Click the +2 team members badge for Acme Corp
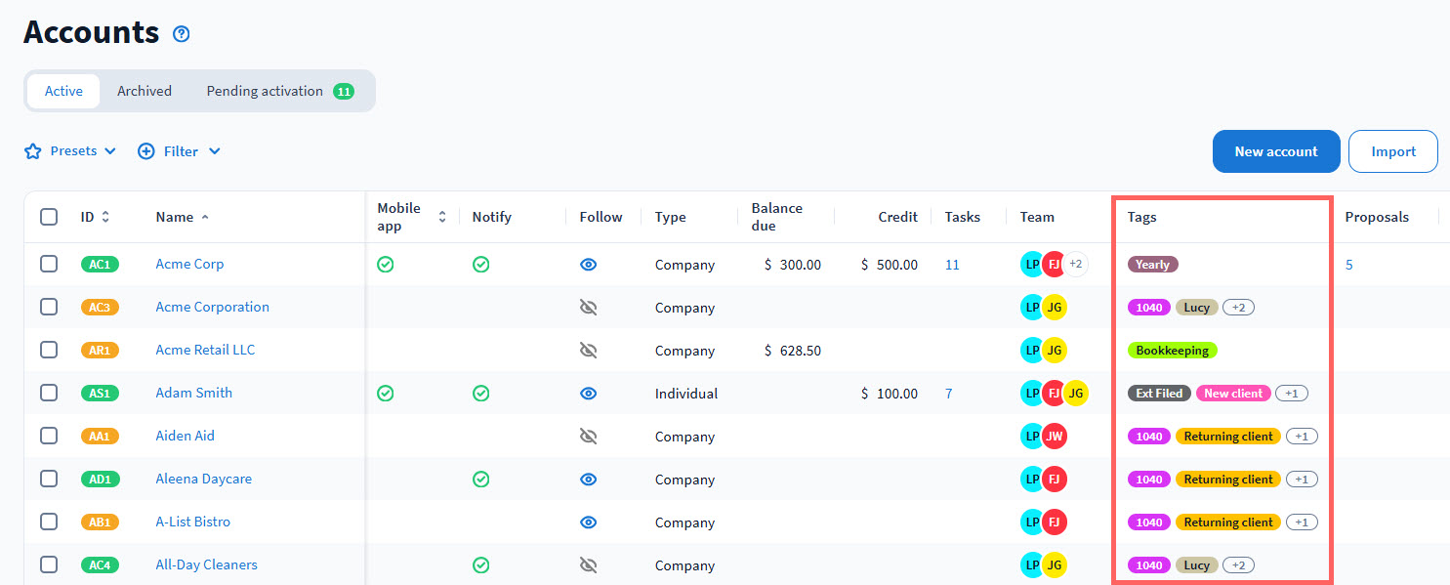The height and width of the screenshot is (585, 1450). coord(1075,265)
